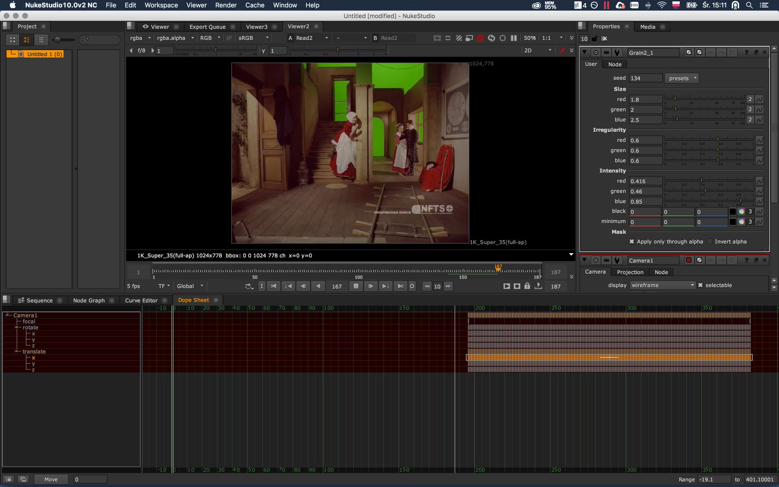This screenshot has height=487, width=779.
Task: Toggle the IP input process button
Action: pos(229,38)
